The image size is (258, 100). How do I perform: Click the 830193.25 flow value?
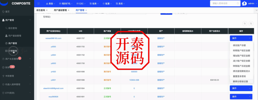tap(215, 80)
